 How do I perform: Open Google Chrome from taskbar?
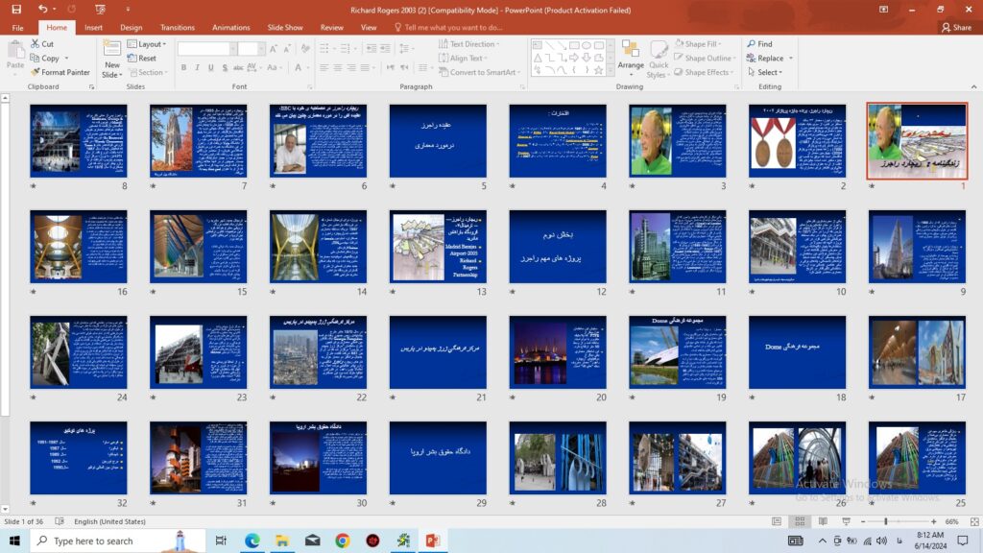[x=343, y=541]
